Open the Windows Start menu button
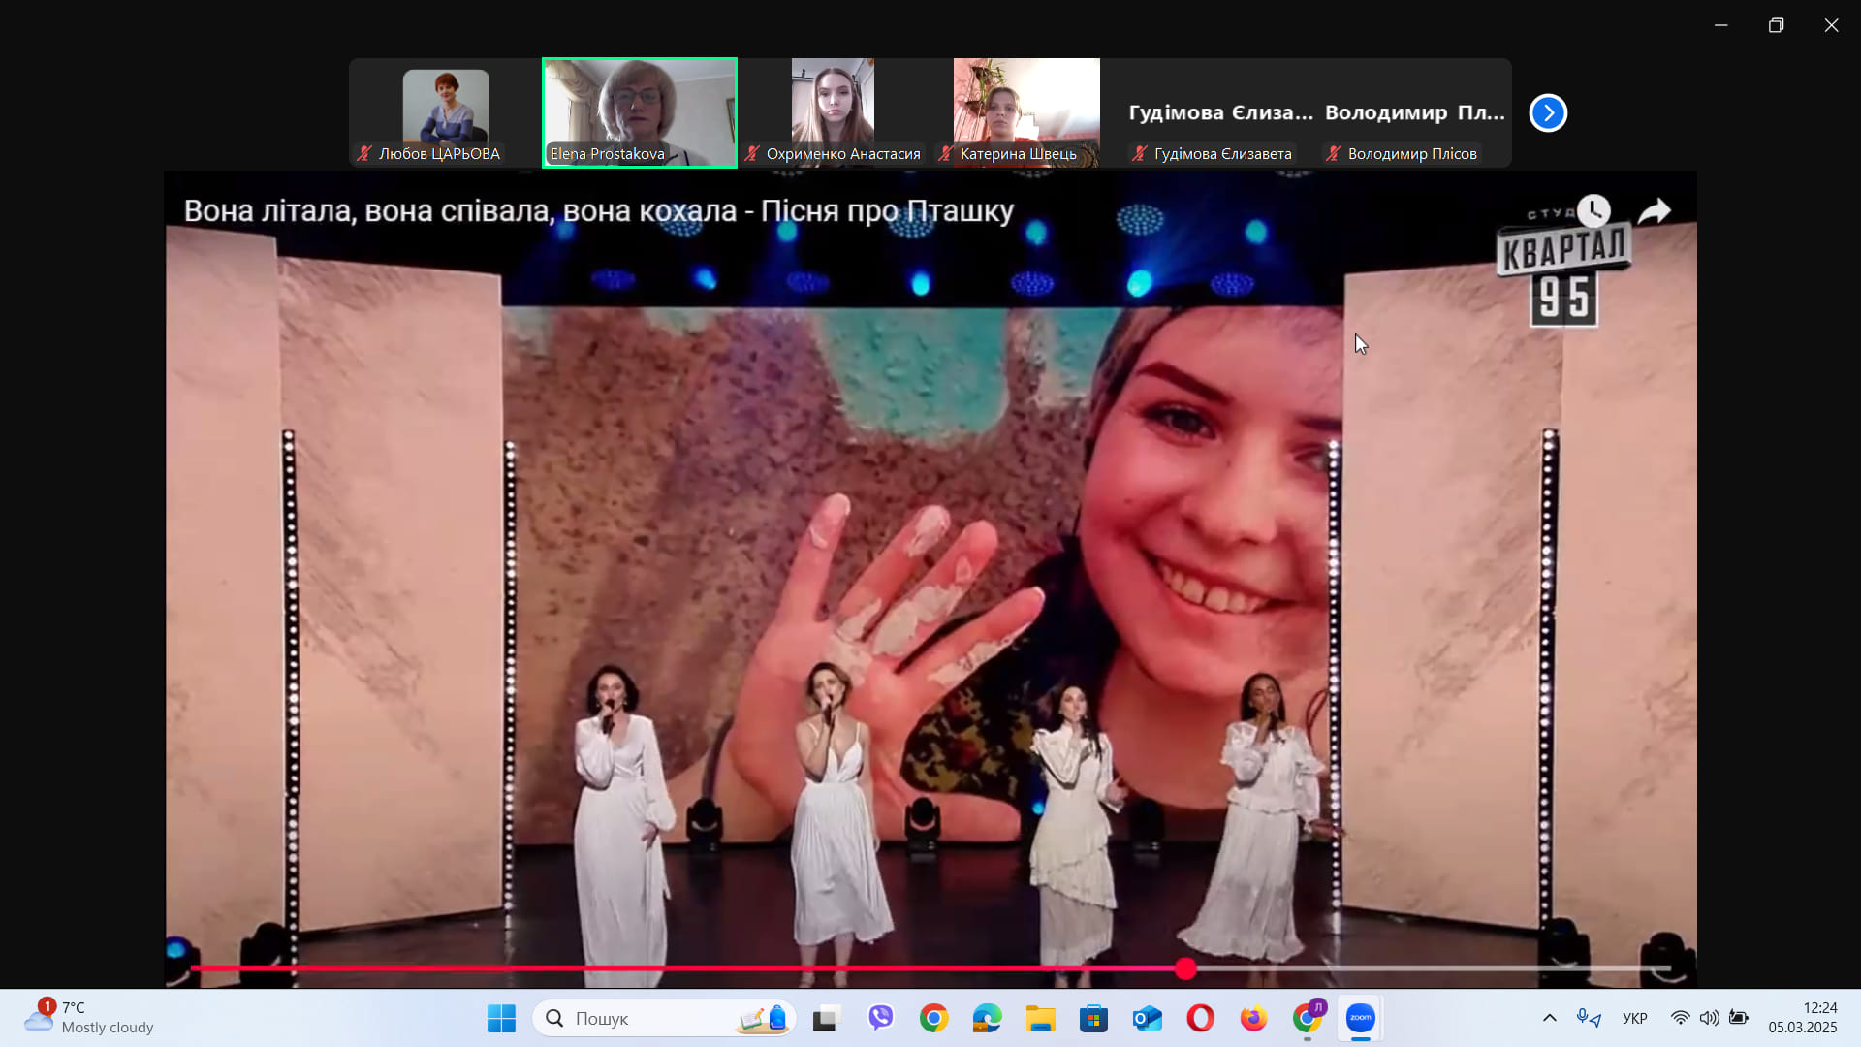The height and width of the screenshot is (1047, 1861). click(501, 1018)
